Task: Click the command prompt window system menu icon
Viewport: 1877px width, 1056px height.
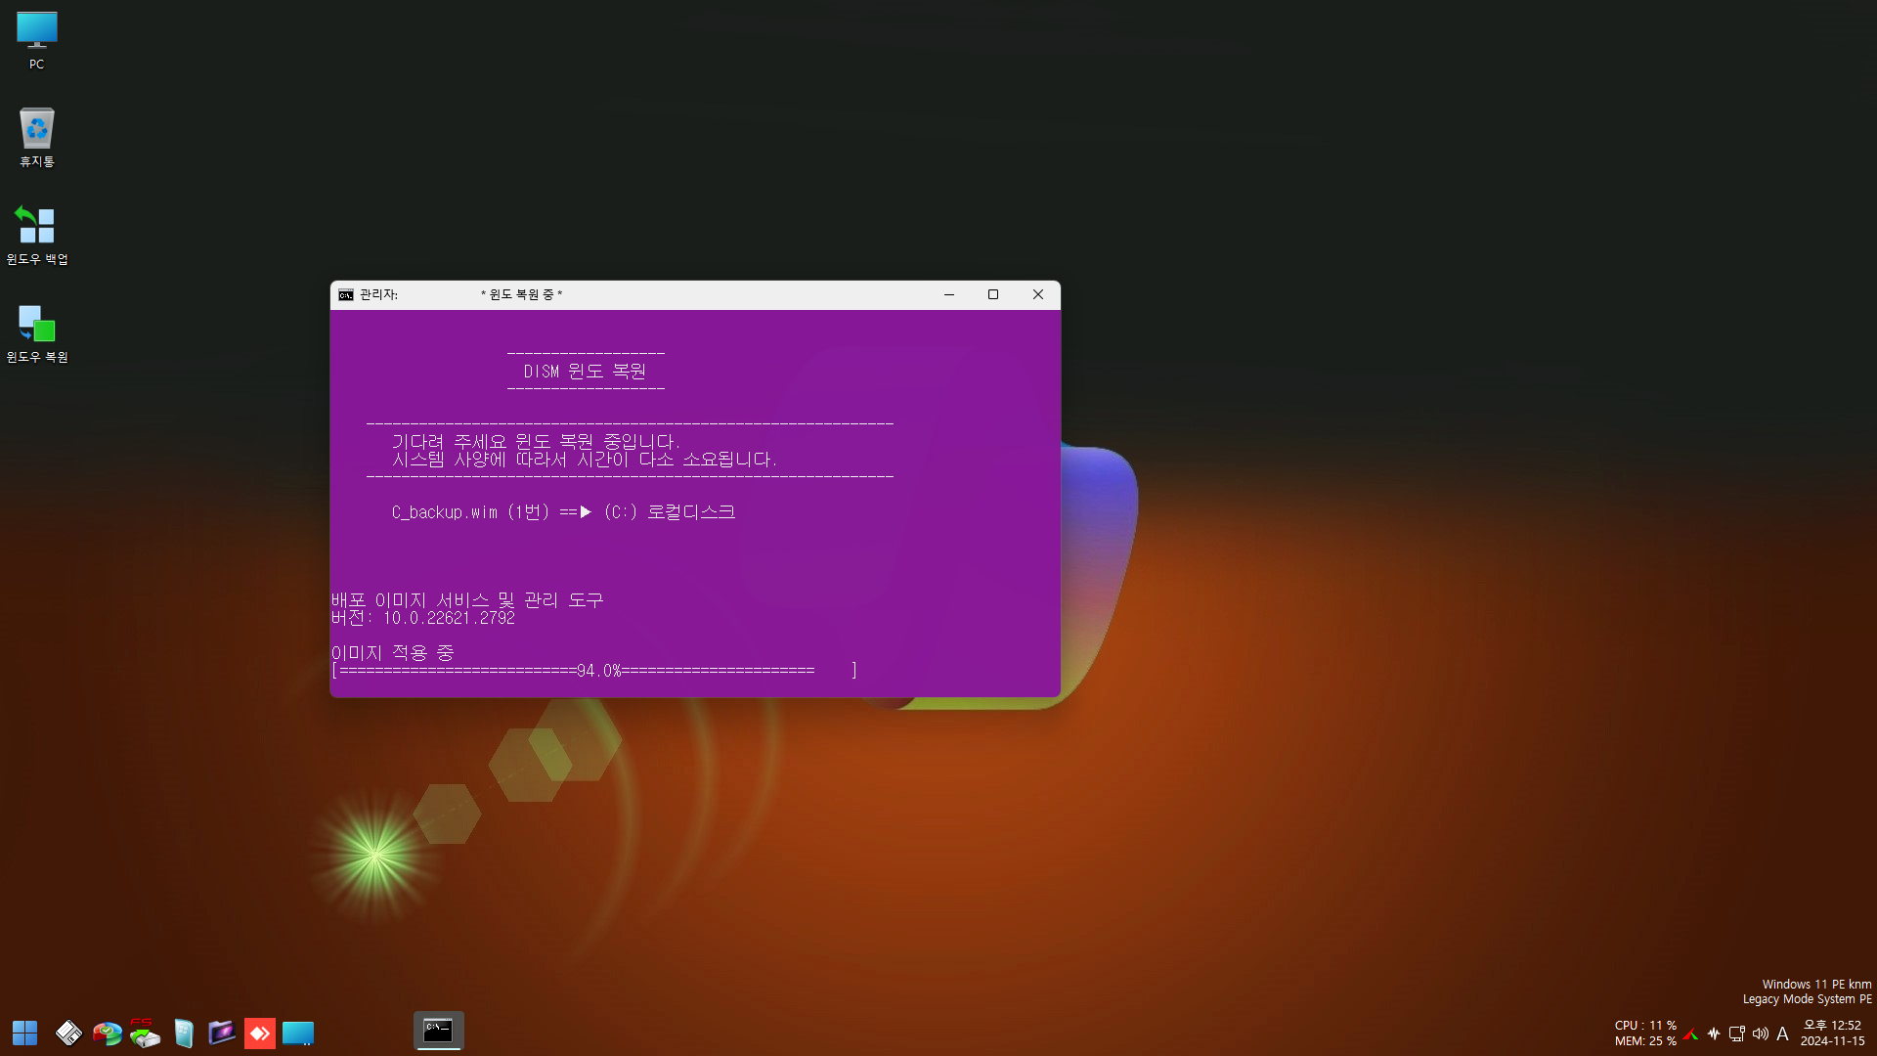Action: pyautogui.click(x=346, y=294)
